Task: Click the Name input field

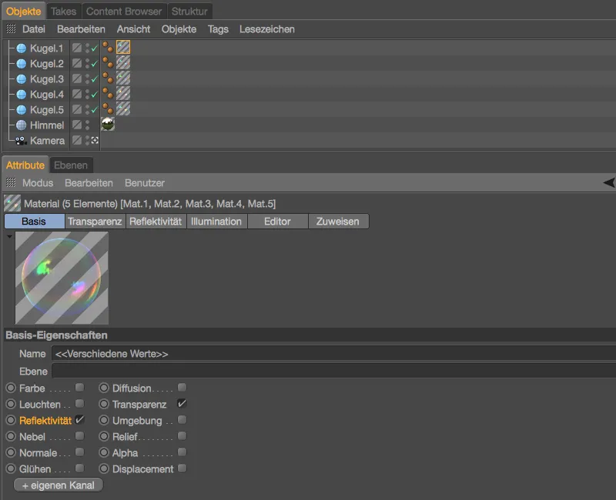Action: [333, 354]
